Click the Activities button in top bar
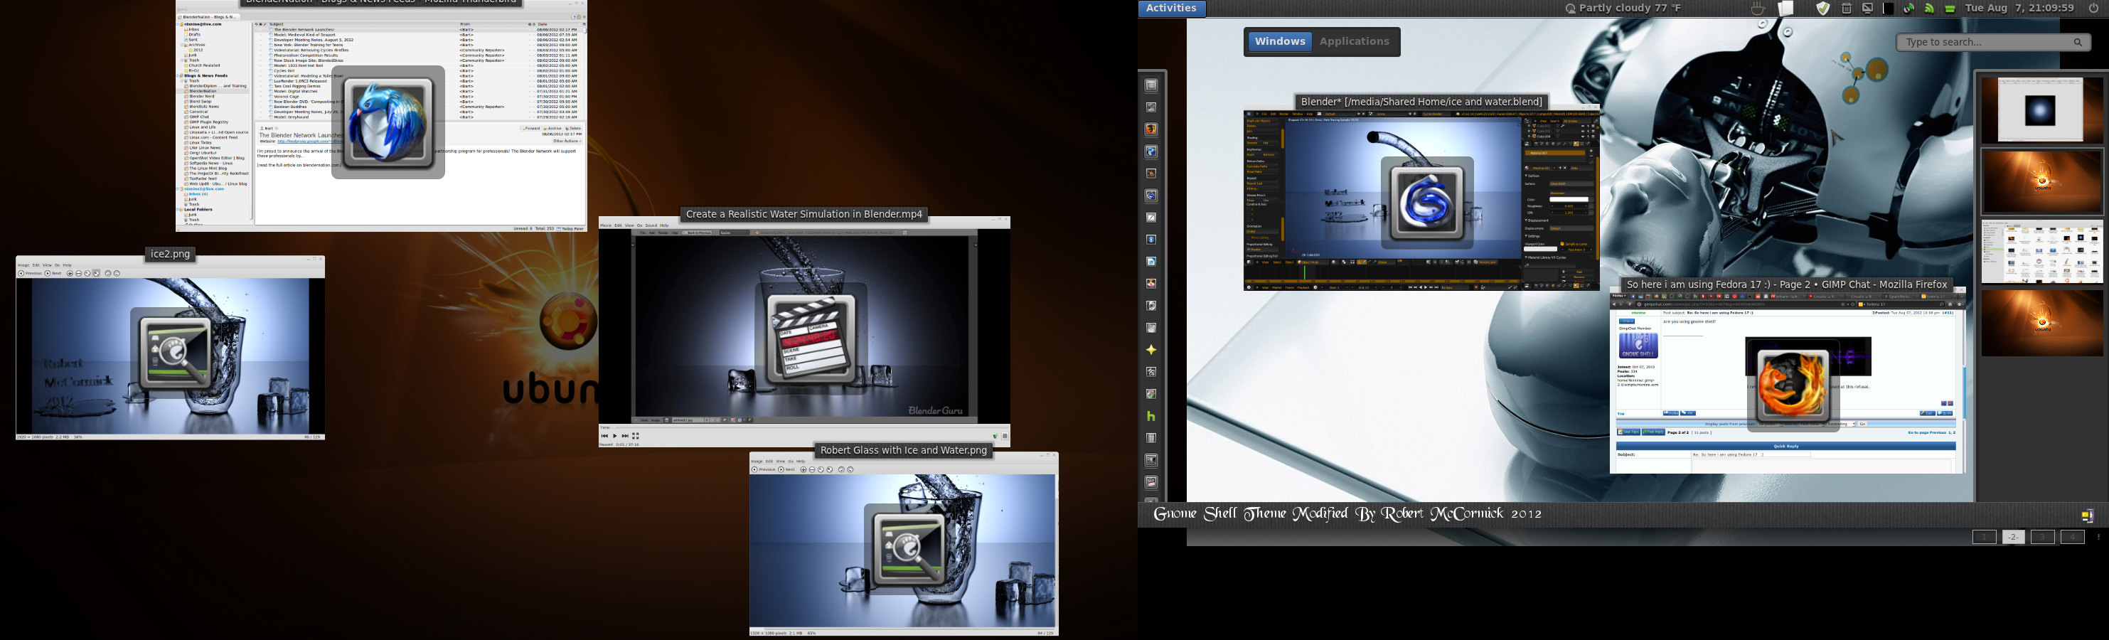 point(1172,9)
